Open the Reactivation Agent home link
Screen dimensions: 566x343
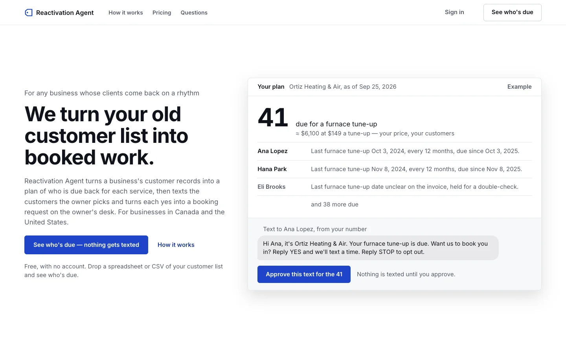[x=59, y=13]
